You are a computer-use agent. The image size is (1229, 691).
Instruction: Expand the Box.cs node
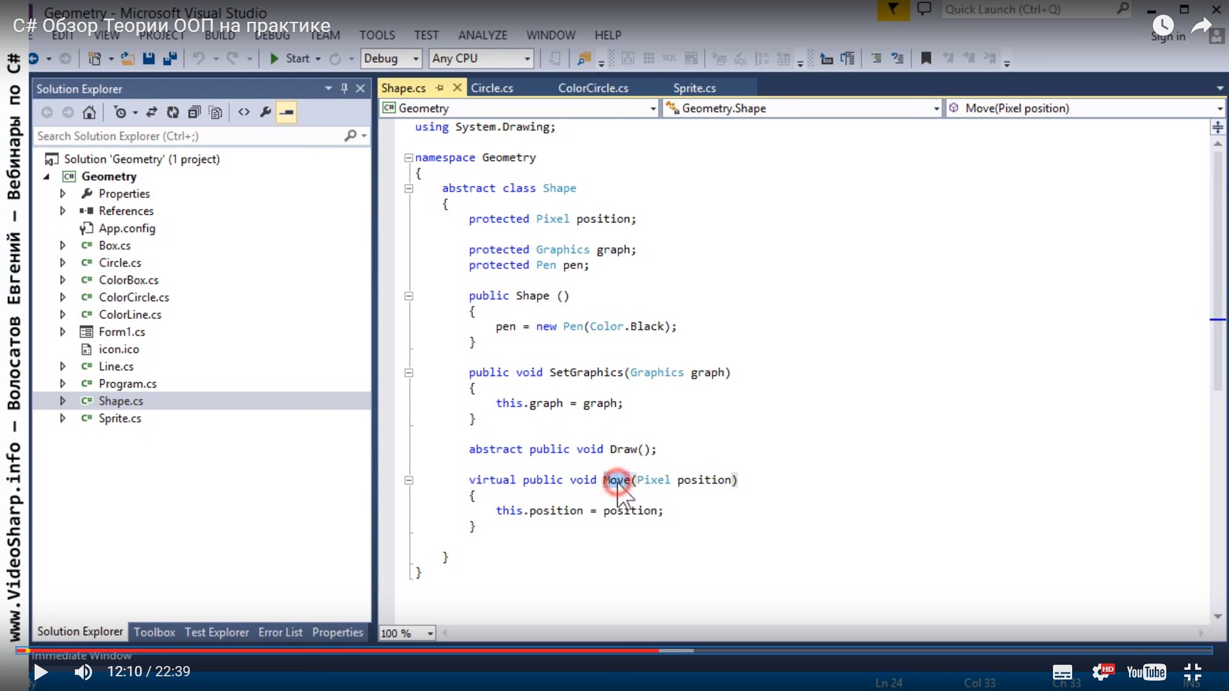click(63, 245)
